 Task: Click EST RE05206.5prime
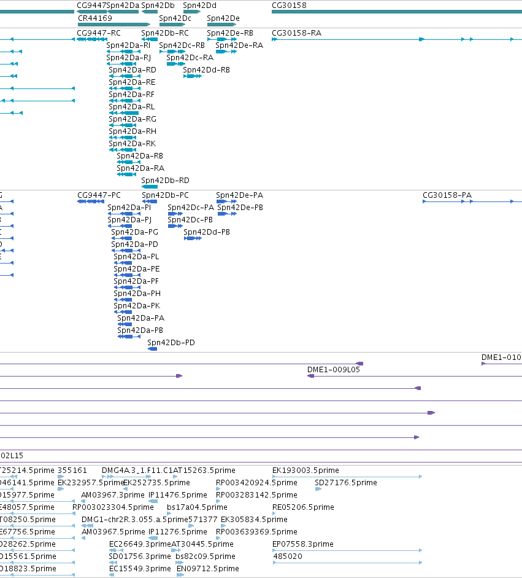tap(304, 507)
